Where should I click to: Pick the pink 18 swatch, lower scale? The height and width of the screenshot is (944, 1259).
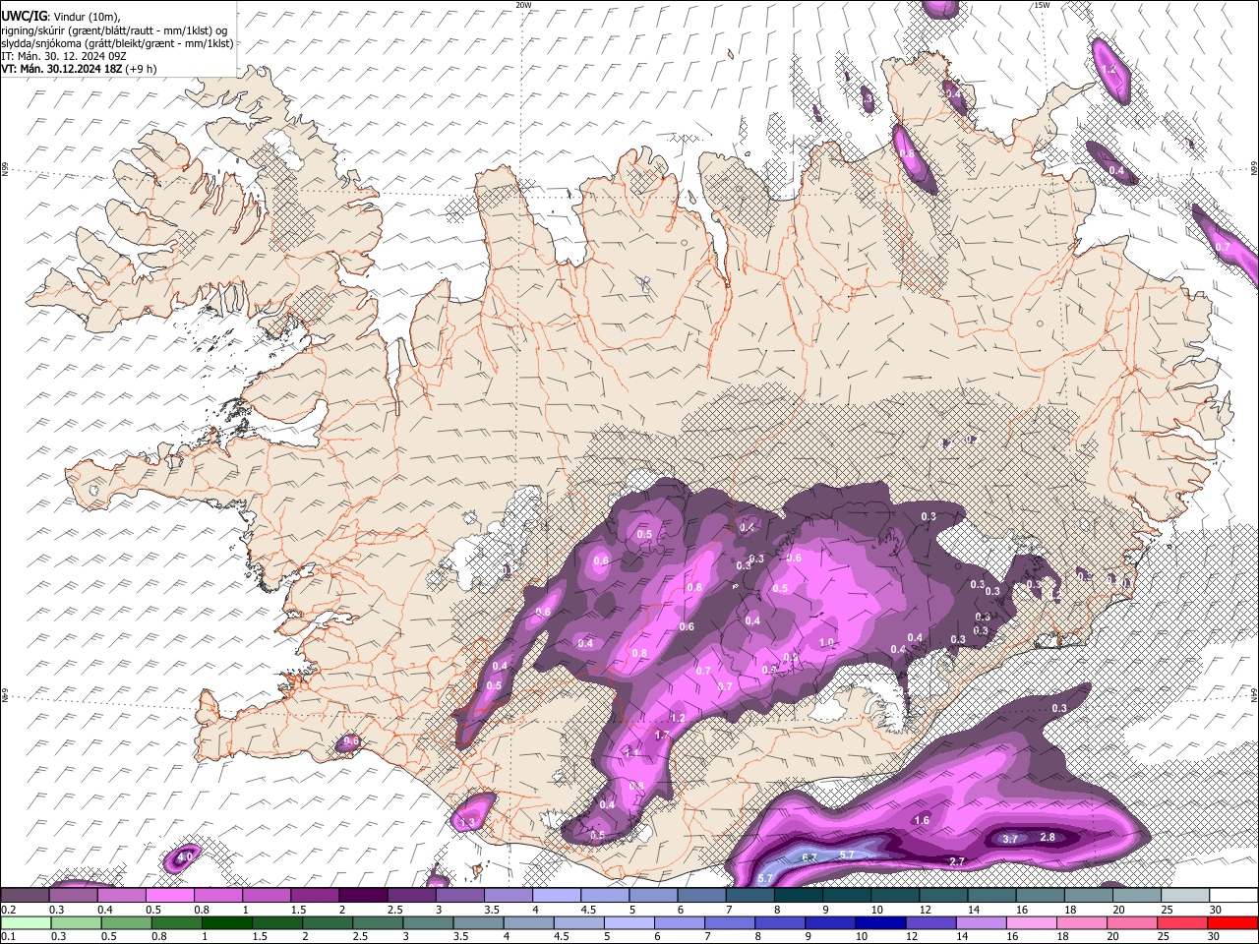(x=1081, y=922)
